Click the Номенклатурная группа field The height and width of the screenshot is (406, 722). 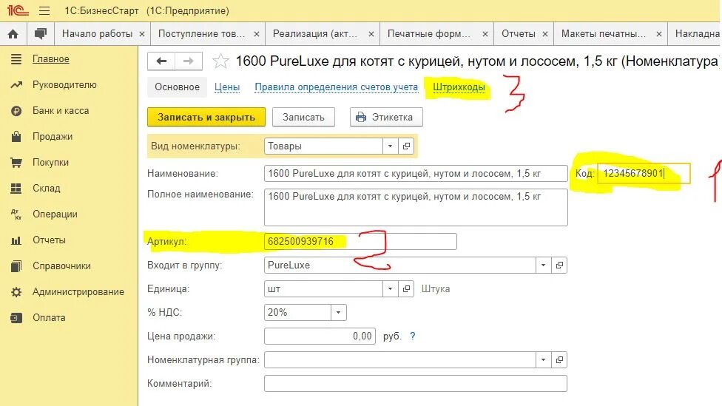pyautogui.click(x=399, y=359)
